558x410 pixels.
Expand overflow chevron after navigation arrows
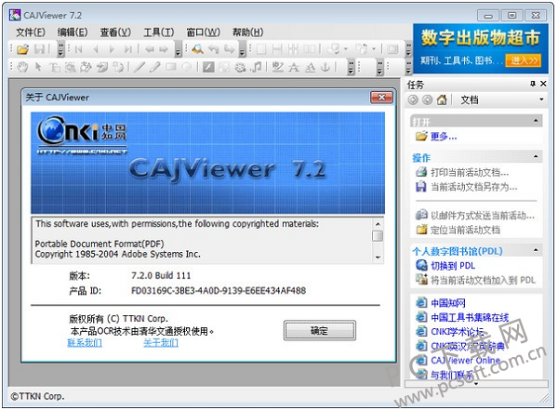coord(179,49)
